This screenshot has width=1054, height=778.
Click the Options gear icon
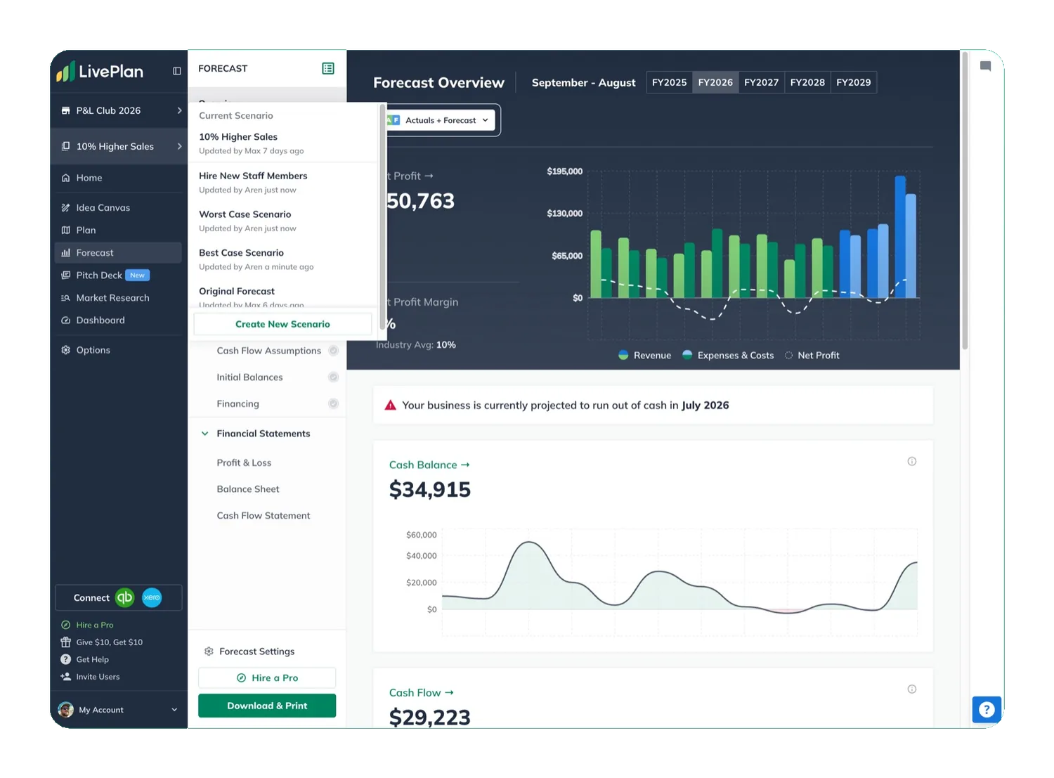pos(65,350)
